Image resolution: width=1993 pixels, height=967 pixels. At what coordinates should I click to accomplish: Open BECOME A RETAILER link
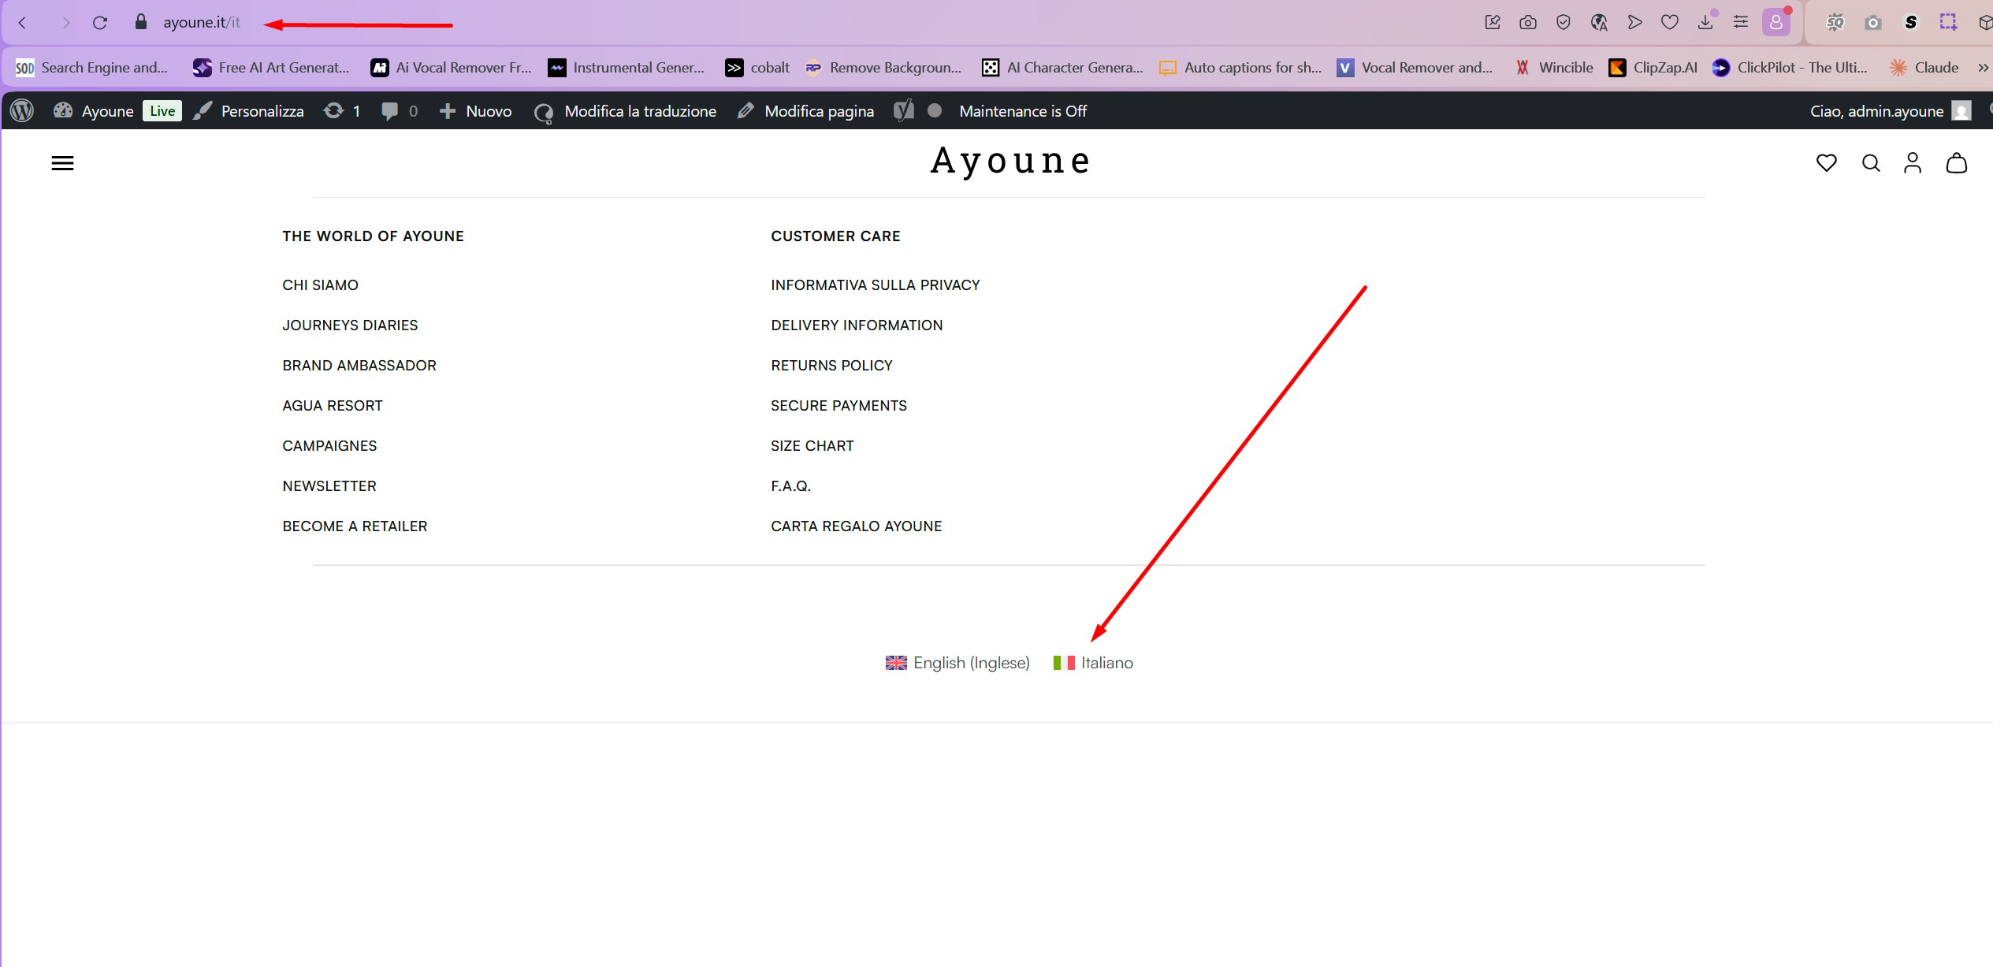pos(355,526)
